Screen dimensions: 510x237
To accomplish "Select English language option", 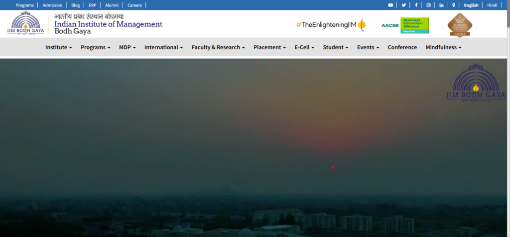I will click(x=471, y=5).
